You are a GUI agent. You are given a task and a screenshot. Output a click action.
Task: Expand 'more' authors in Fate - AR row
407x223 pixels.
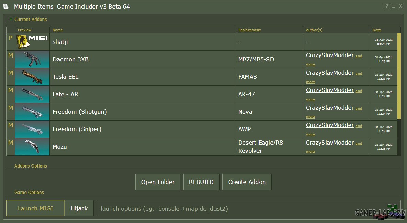click(310, 99)
